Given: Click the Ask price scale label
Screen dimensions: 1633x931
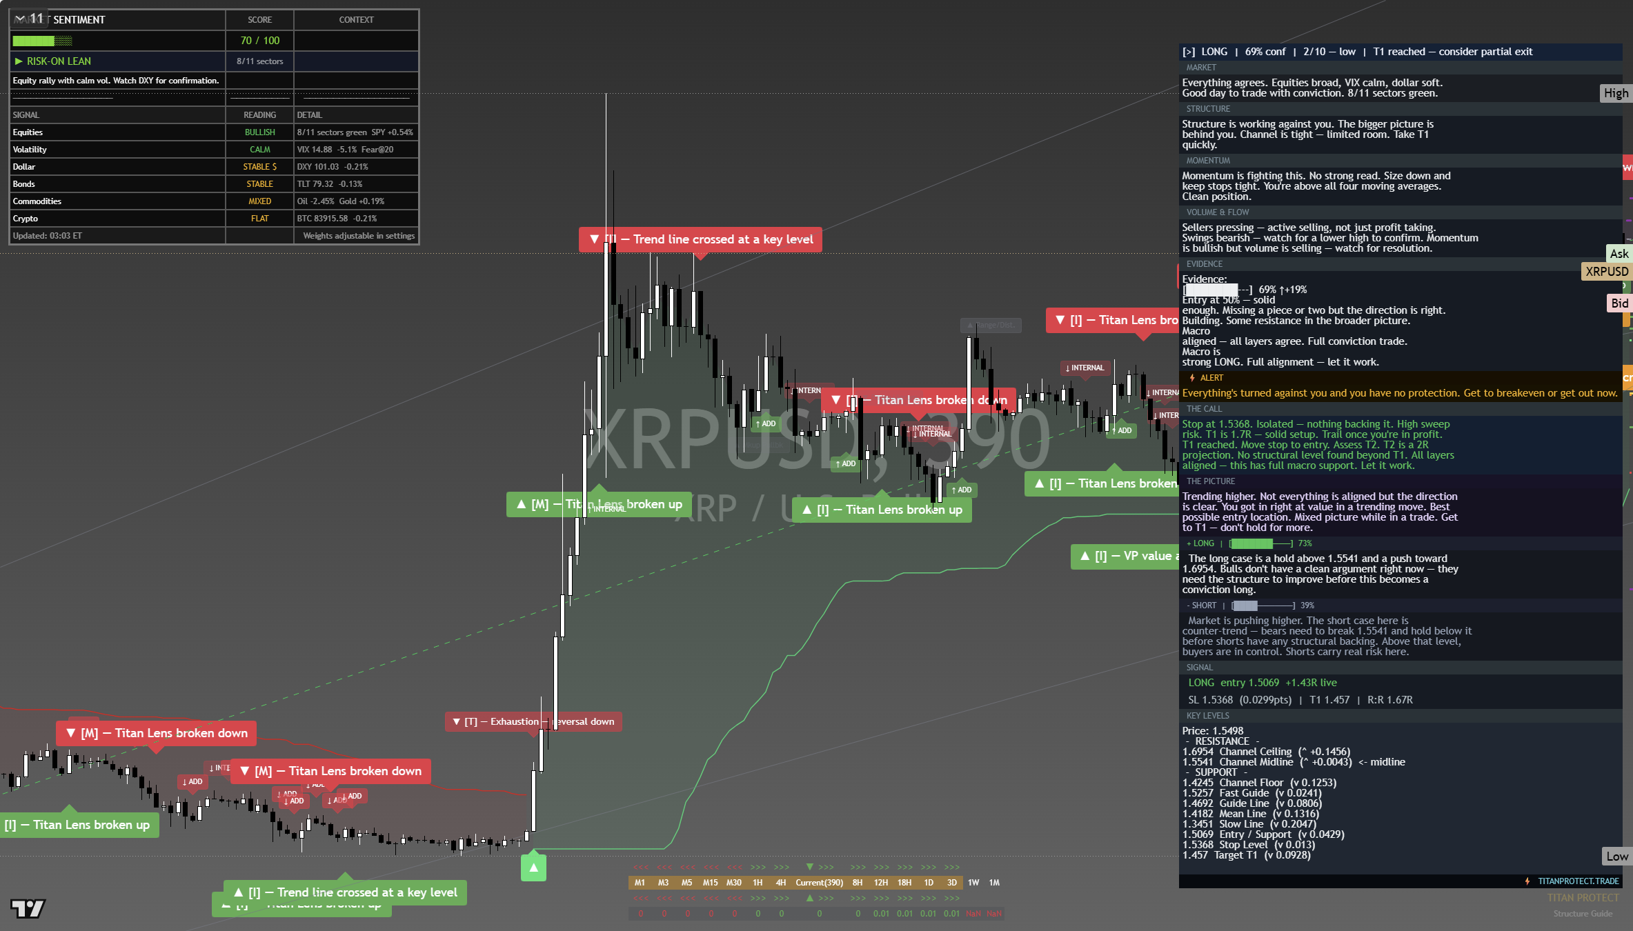Looking at the screenshot, I should click(x=1619, y=254).
